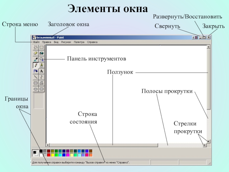
Task: Choose the Polygon shape tool
Action: (x=42, y=83)
